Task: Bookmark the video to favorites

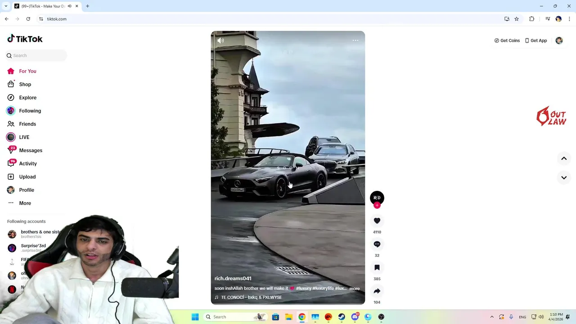Action: 377,267
